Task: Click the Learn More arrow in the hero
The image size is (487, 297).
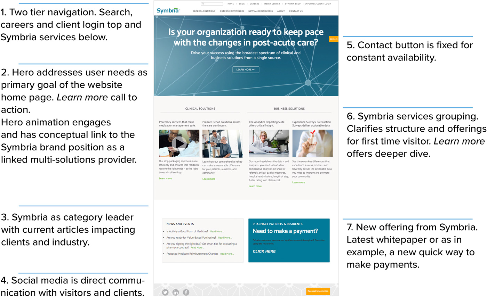Action: [x=246, y=69]
